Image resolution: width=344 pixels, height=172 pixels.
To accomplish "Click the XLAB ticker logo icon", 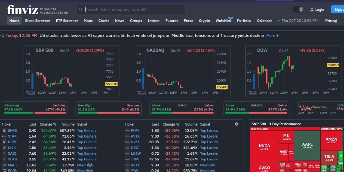I will 4,159.
